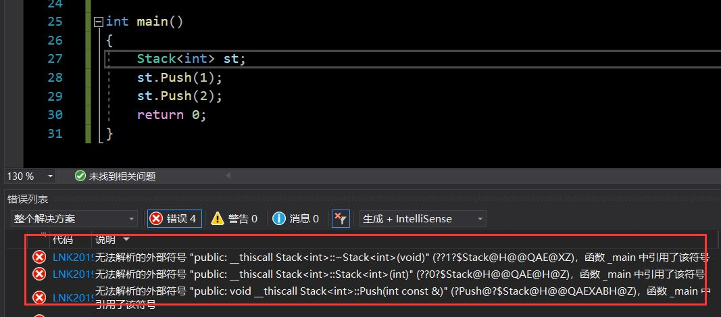This screenshot has width=721, height=317.
Task: Toggle the 错误 4 errors filter
Action: [x=174, y=219]
